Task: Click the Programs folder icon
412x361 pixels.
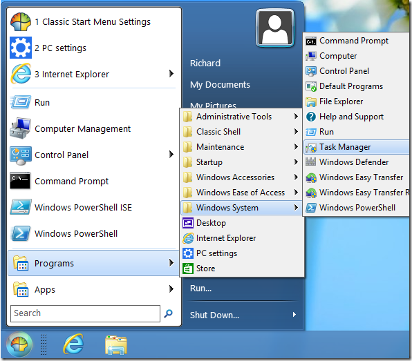Action: [x=21, y=263]
